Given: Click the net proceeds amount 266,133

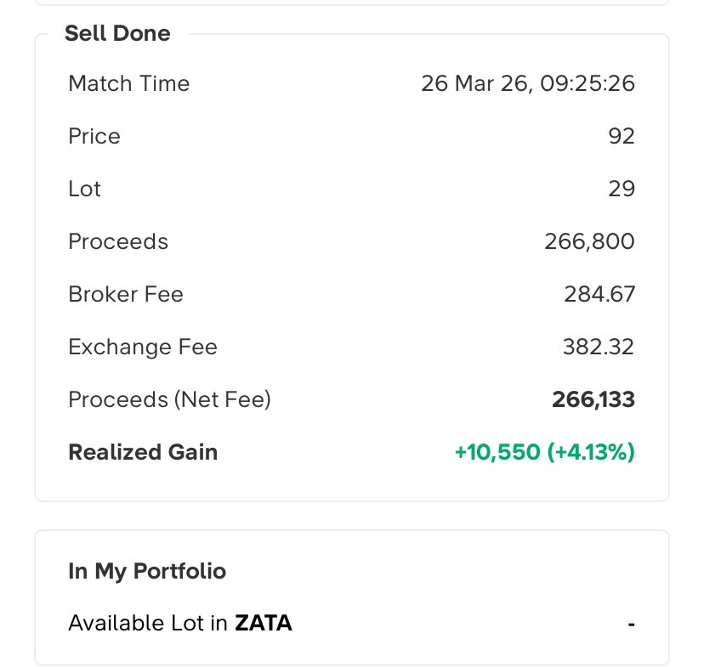Looking at the screenshot, I should [x=593, y=399].
